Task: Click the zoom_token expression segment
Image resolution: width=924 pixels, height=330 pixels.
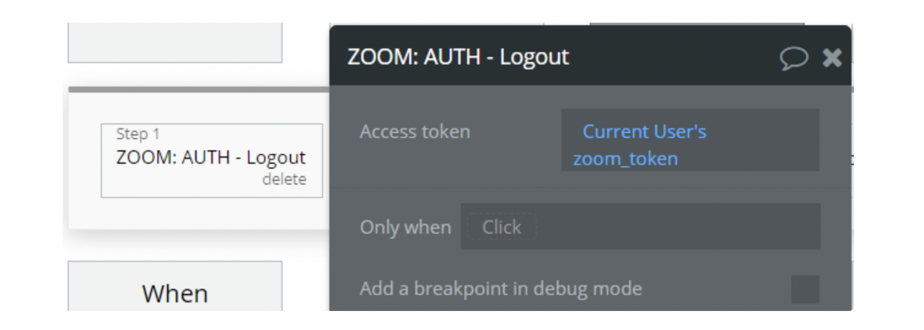Action: (x=625, y=158)
